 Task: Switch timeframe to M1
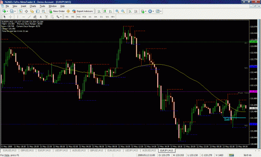click(67, 17)
